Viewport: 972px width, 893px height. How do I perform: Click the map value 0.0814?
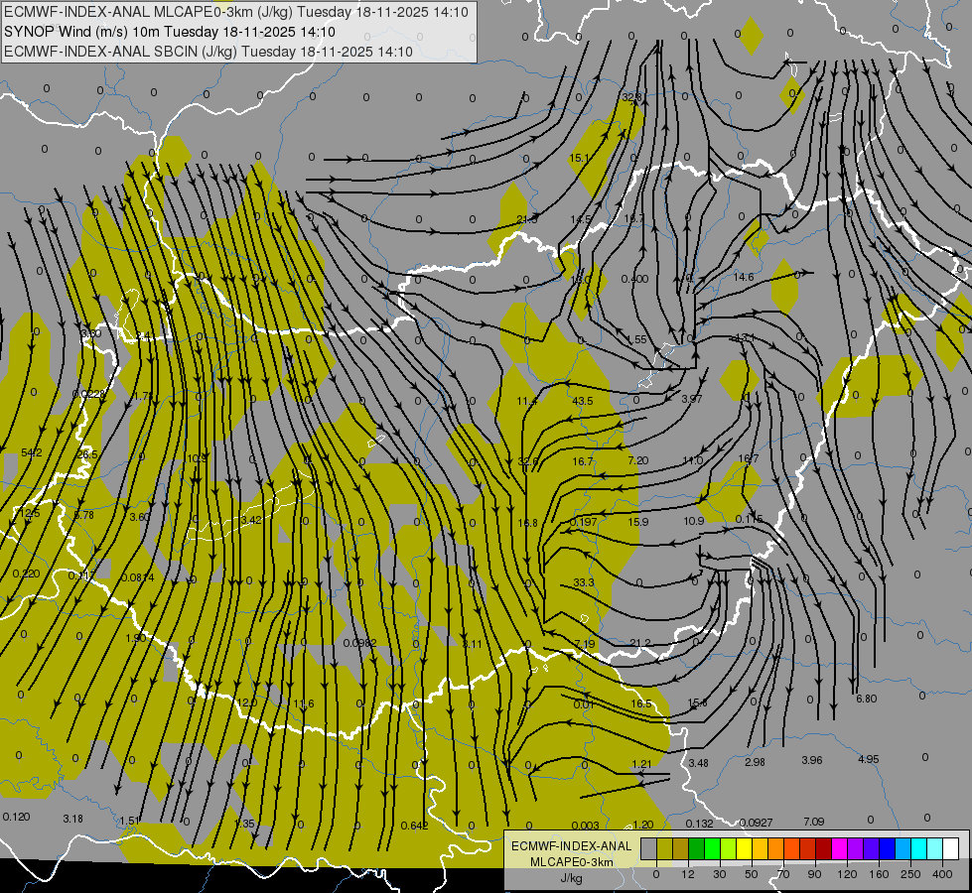[138, 576]
